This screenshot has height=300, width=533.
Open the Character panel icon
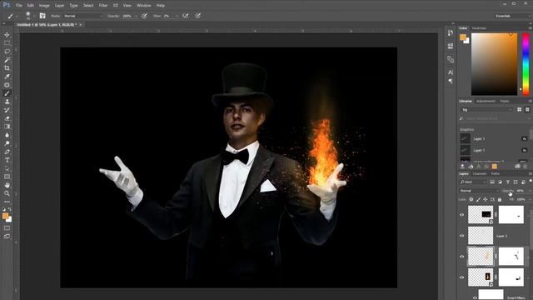pyautogui.click(x=451, y=72)
